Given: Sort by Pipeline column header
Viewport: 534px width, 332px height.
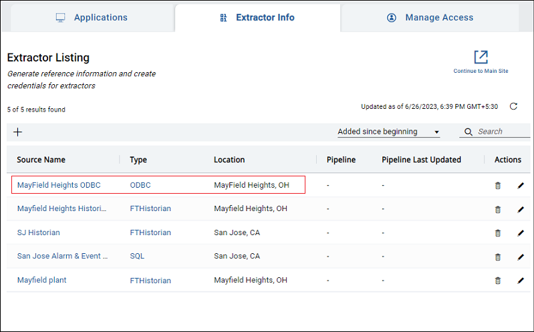Looking at the screenshot, I should (341, 160).
